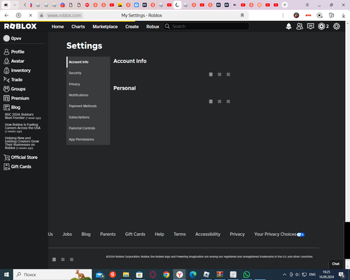
Task: Click the www.roblox.com address bar
Action: click(64, 15)
